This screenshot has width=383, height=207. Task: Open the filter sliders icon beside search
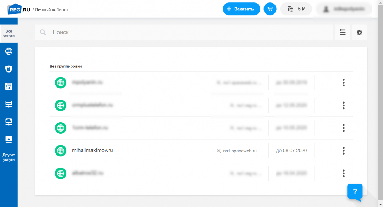343,32
